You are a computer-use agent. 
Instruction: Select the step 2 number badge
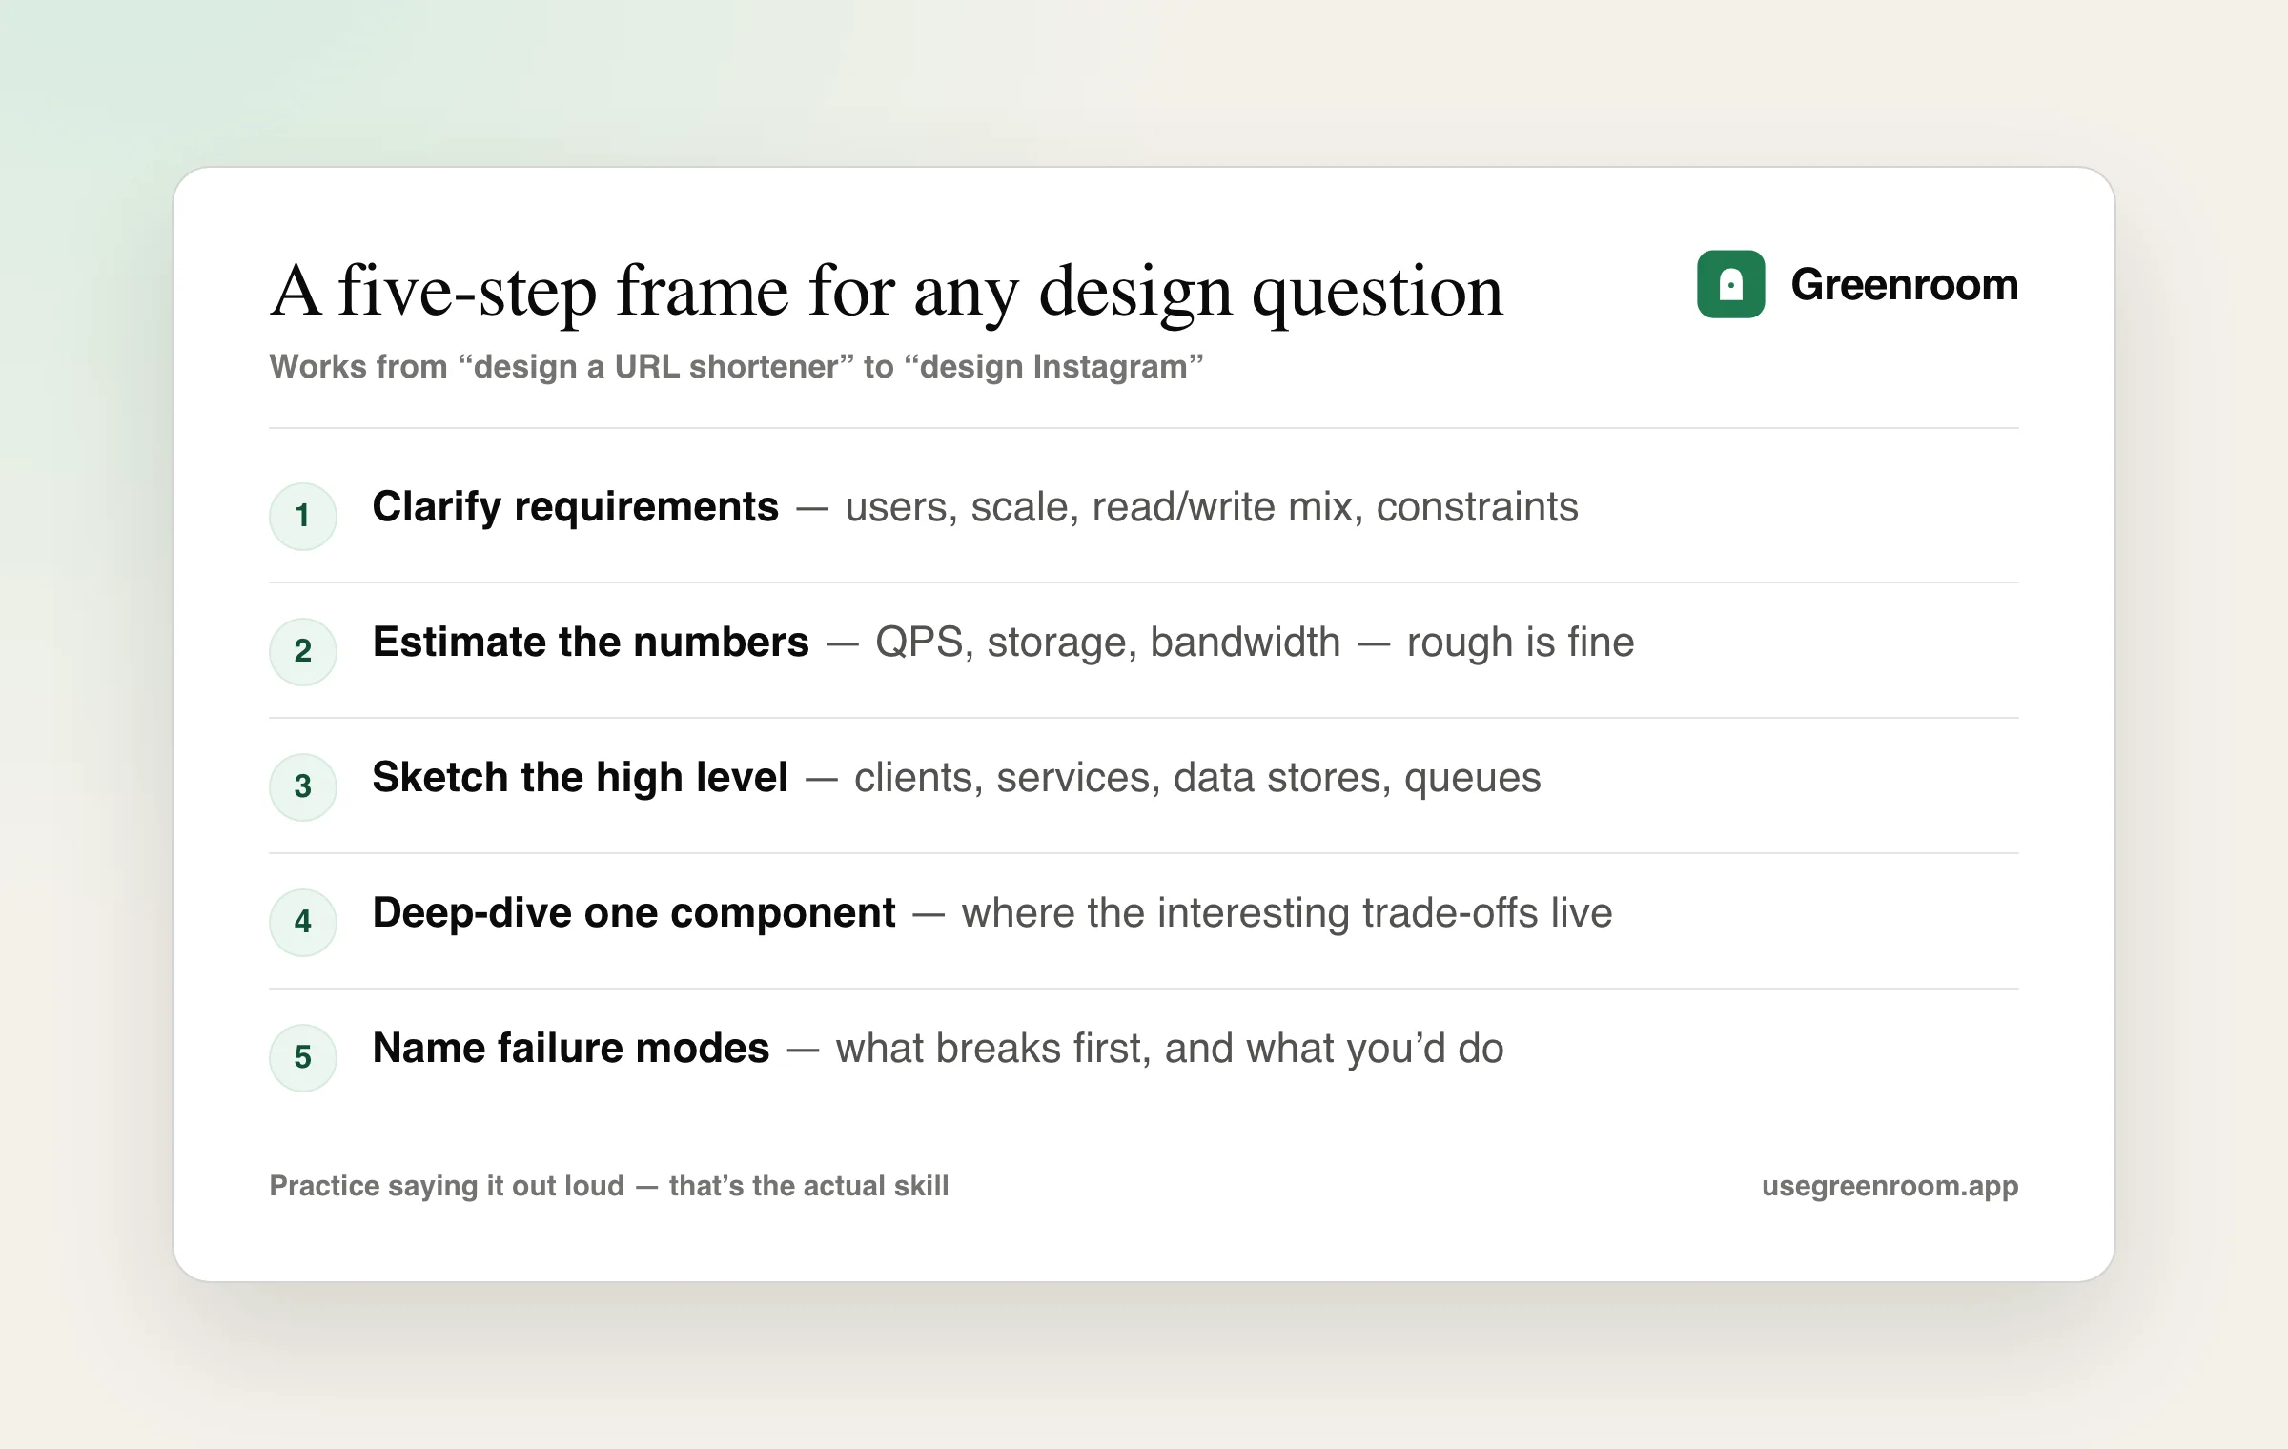[x=303, y=651]
